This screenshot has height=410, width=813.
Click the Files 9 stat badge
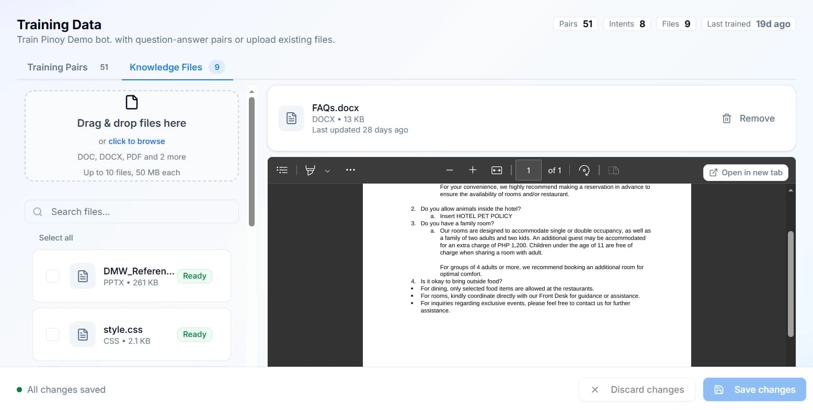point(676,24)
